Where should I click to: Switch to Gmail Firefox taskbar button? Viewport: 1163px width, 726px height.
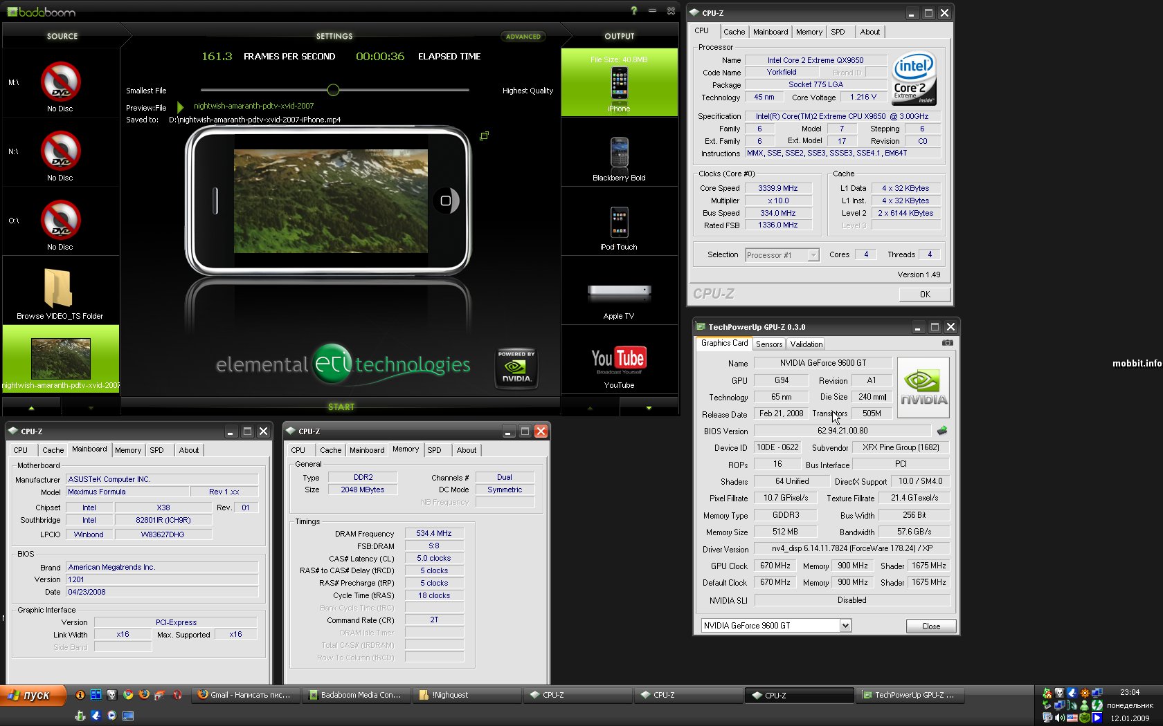coord(246,695)
